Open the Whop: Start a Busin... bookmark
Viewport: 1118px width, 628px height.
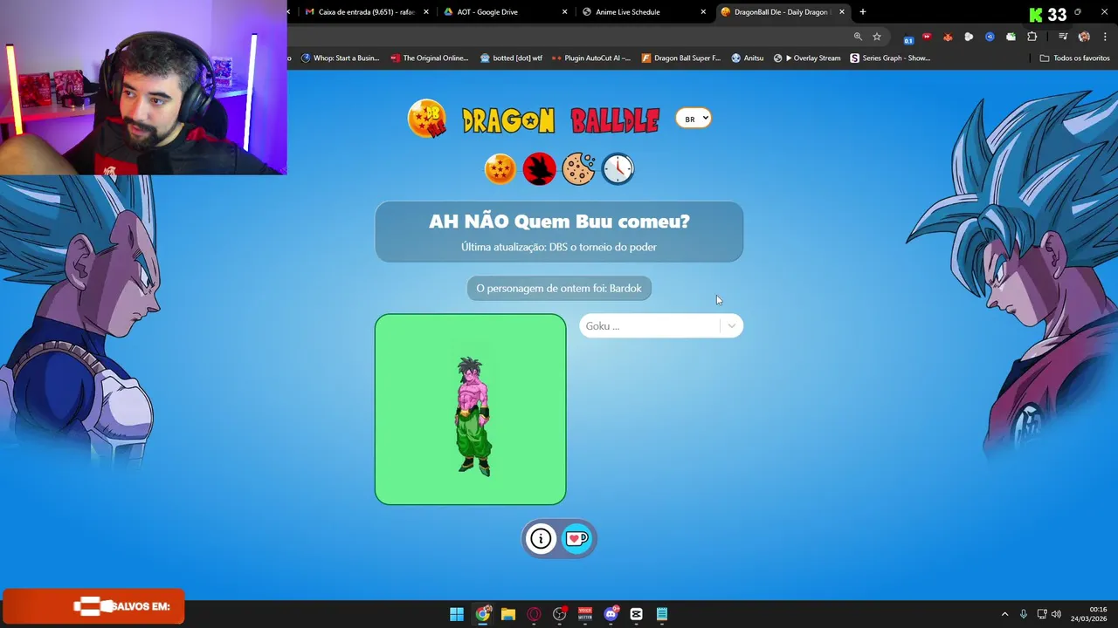(x=340, y=58)
